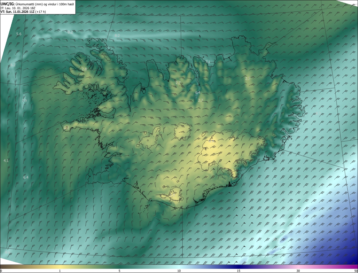Click the '7.9' value label
This screenshot has width=358, height=273.
click(24, 100)
